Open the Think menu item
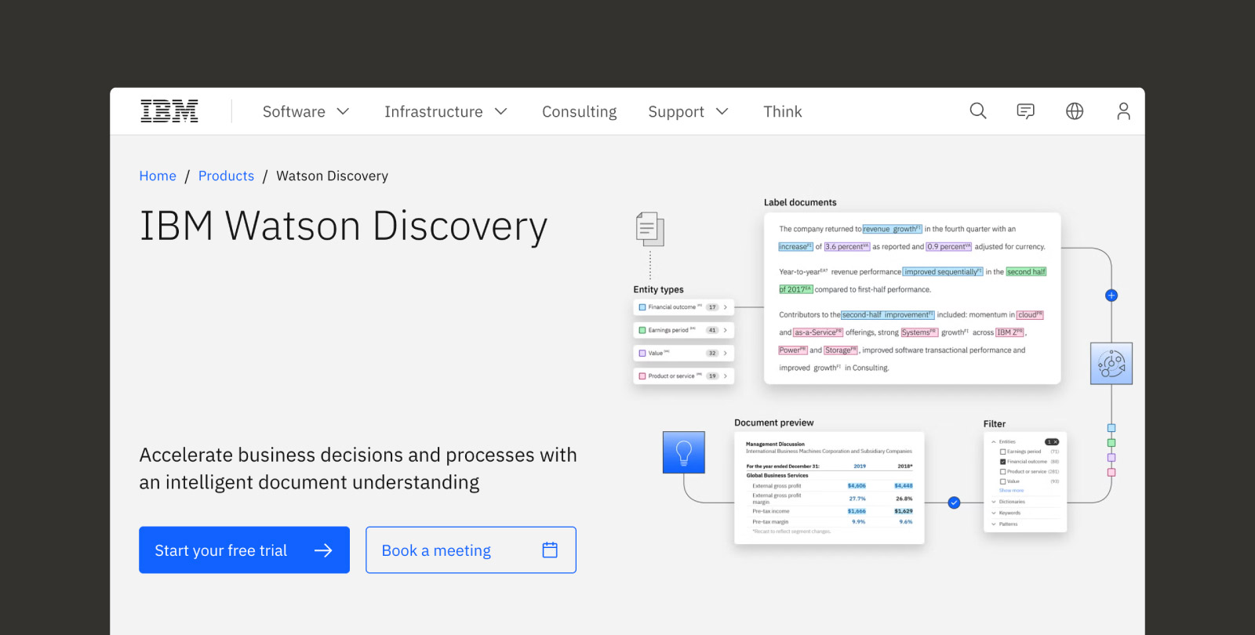1255x635 pixels. click(x=783, y=111)
